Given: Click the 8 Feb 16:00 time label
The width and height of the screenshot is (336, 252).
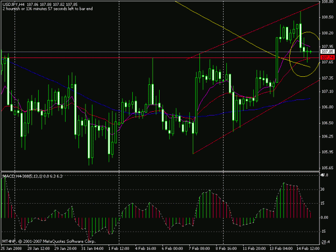Looking at the screenshot, I should (x=226, y=249).
